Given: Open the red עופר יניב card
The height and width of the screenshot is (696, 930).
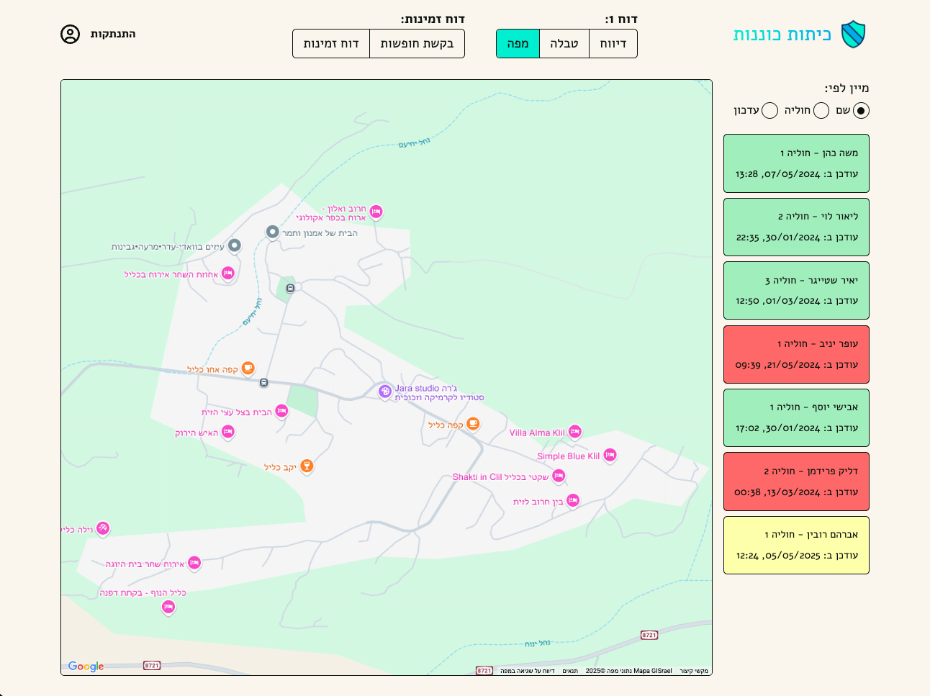Looking at the screenshot, I should pyautogui.click(x=796, y=354).
